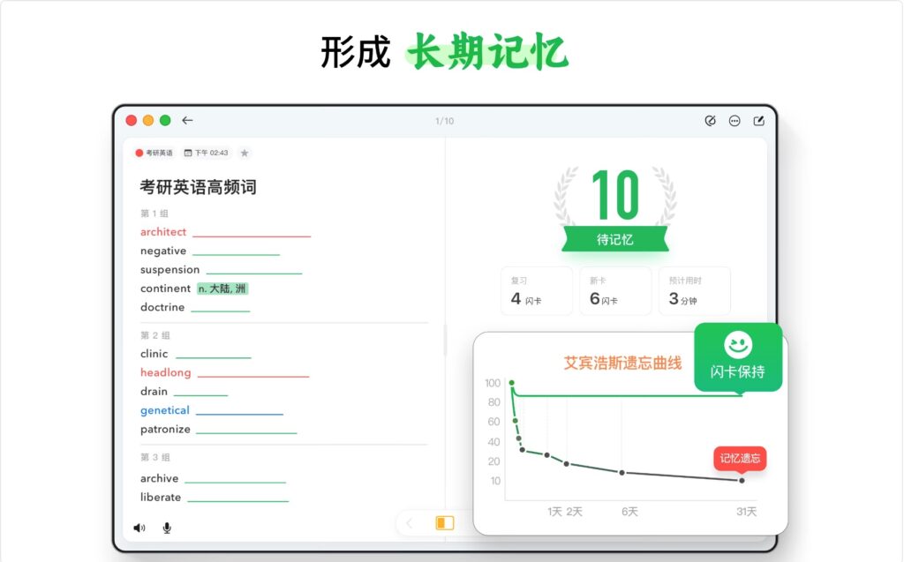This screenshot has height=562, width=904.
Task: Click the orange flashcard icon at bottom center
Action: pyautogui.click(x=443, y=522)
